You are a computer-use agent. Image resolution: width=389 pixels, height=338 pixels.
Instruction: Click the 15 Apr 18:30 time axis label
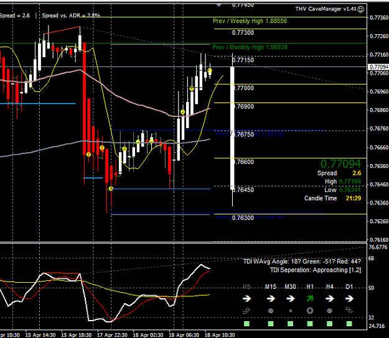(76, 335)
